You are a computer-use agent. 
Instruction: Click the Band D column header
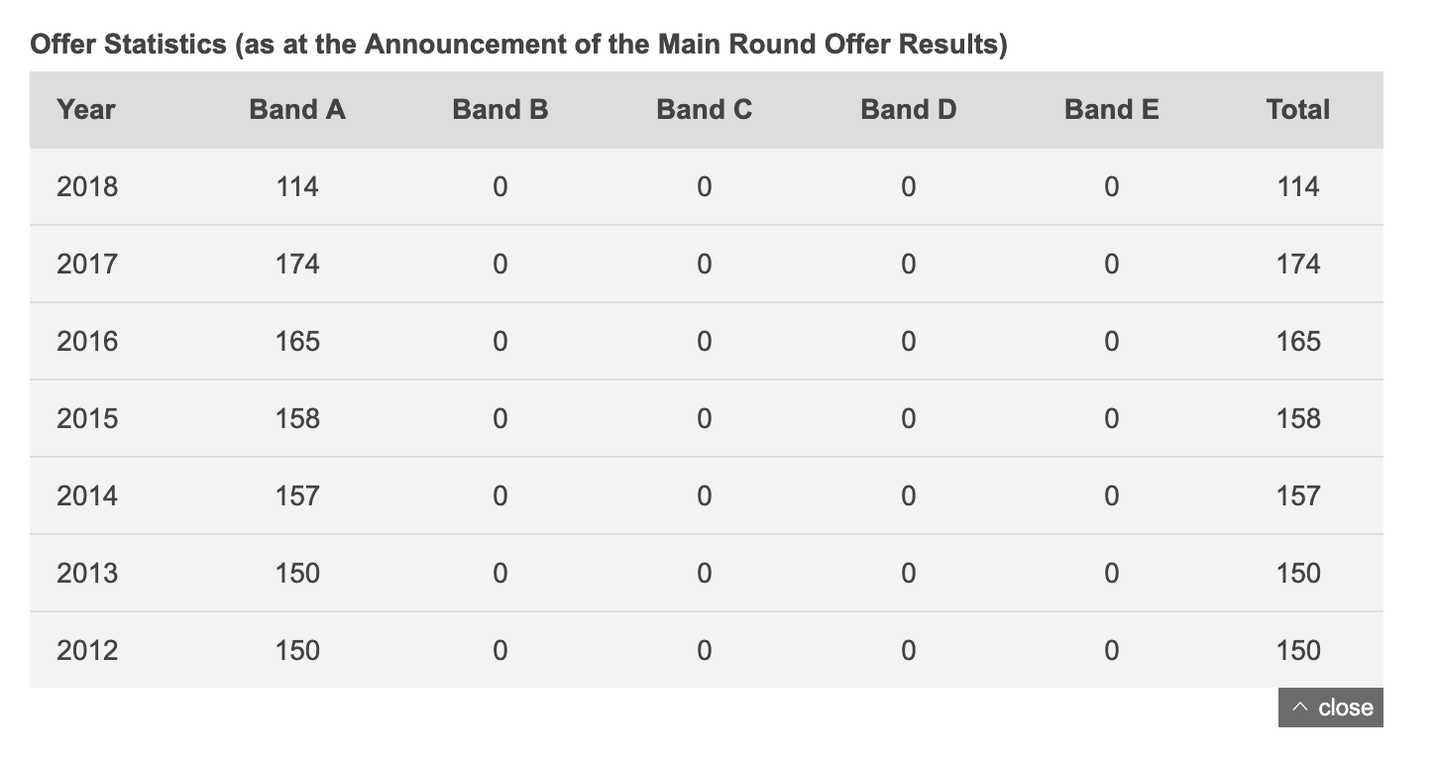click(909, 110)
